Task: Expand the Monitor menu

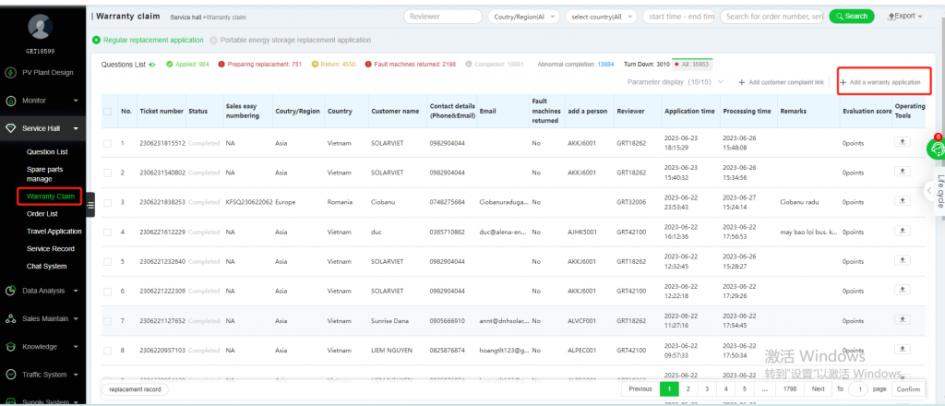Action: (76, 101)
